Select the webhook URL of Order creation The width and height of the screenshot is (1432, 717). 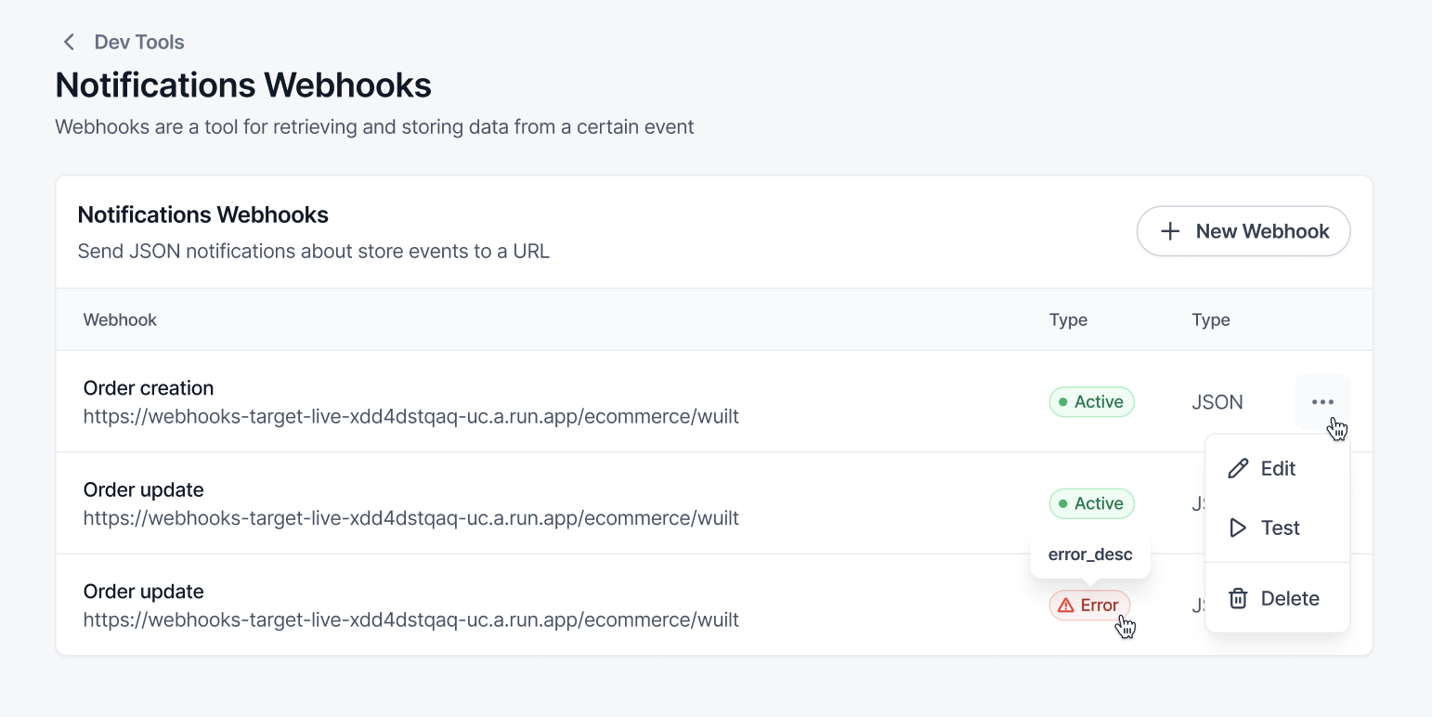pos(410,416)
